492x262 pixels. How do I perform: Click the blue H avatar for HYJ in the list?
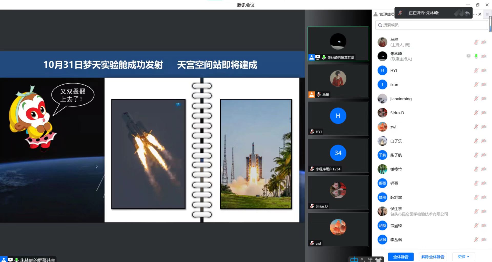[382, 70]
